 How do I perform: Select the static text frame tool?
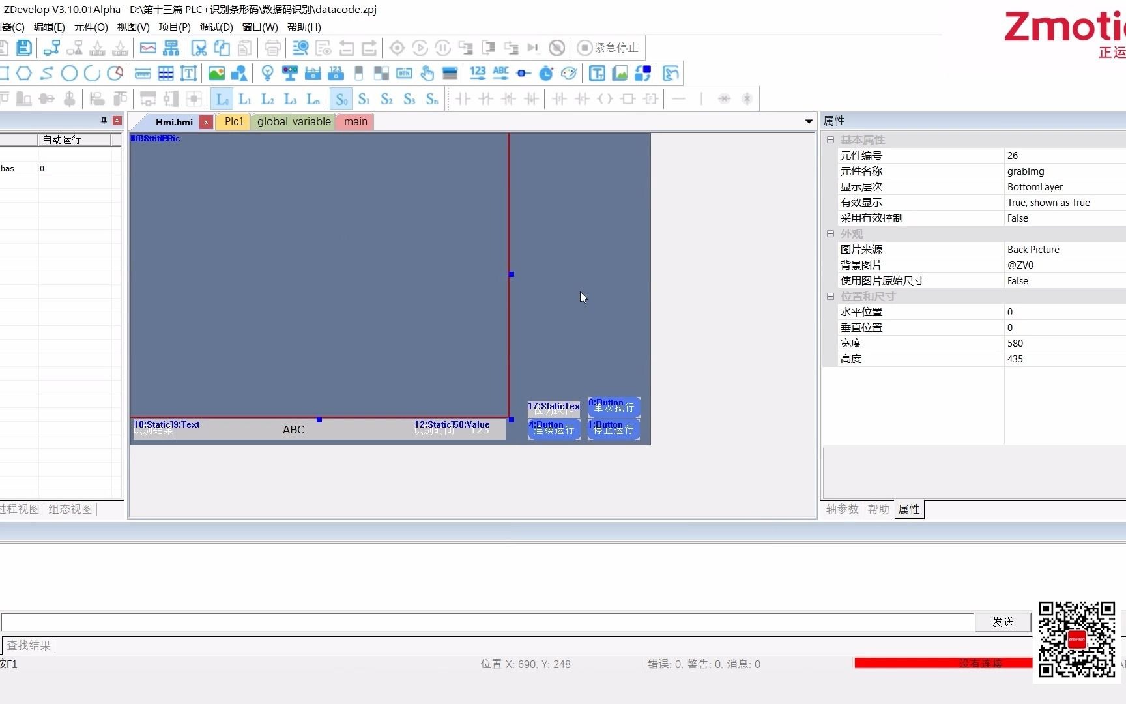[x=188, y=73]
